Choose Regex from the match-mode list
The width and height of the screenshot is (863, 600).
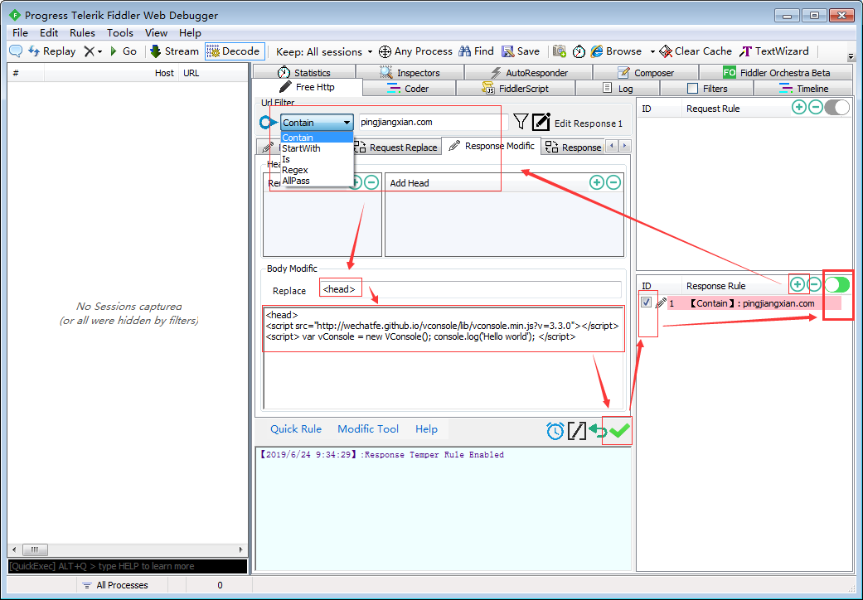(x=317, y=170)
